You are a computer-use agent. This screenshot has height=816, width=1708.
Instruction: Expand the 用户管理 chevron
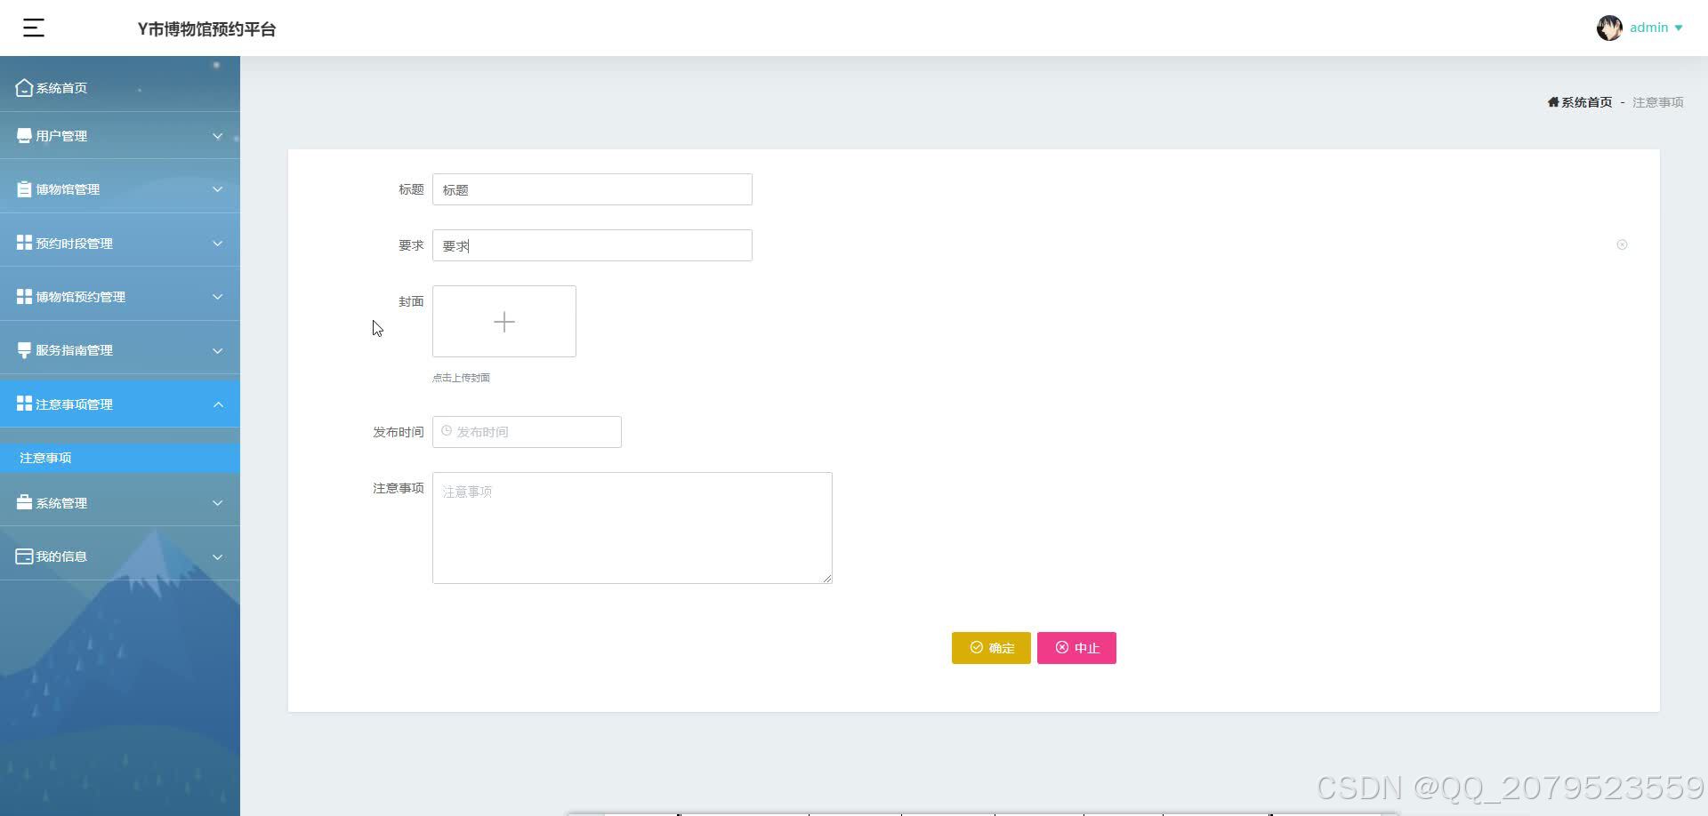coord(217,136)
